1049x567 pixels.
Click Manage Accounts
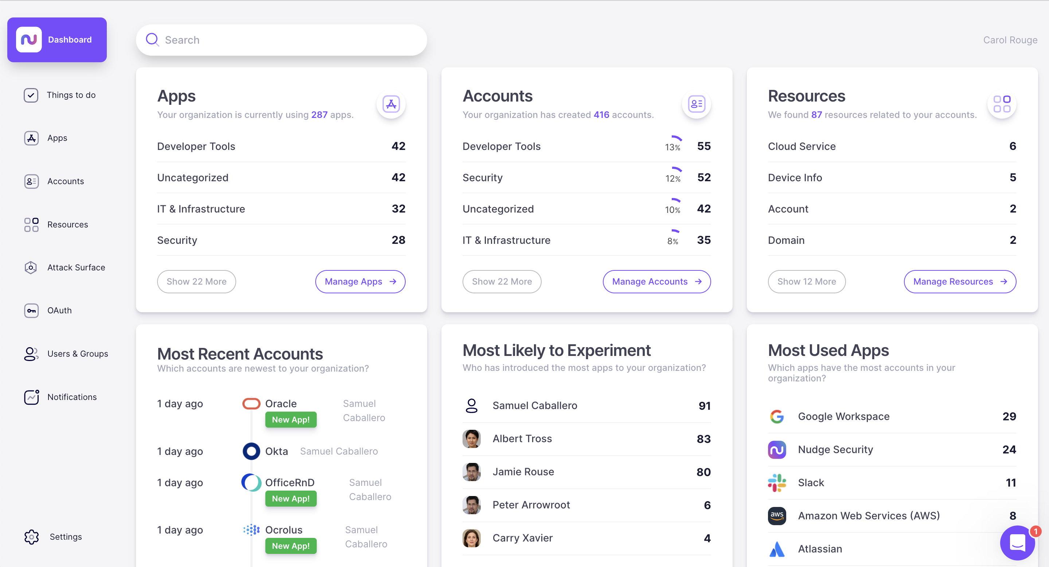pos(656,281)
